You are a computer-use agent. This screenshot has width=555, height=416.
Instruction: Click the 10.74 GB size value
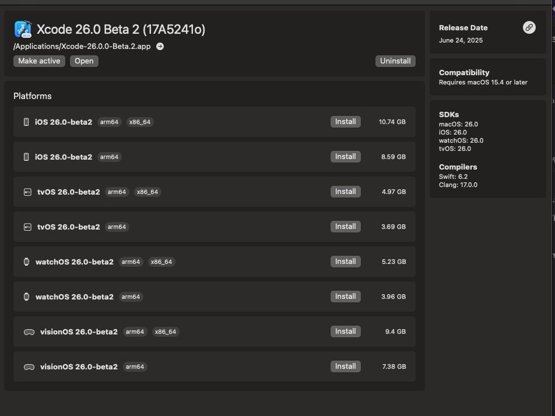(x=392, y=122)
